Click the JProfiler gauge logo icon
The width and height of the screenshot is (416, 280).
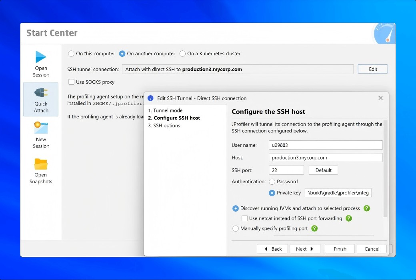pyautogui.click(x=384, y=34)
